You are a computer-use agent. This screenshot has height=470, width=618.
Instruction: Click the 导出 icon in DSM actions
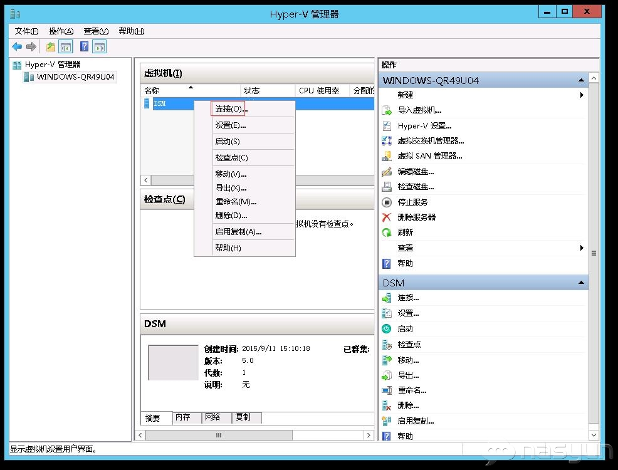tap(387, 375)
